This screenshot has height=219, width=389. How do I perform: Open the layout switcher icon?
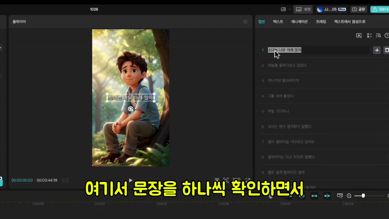click(283, 9)
